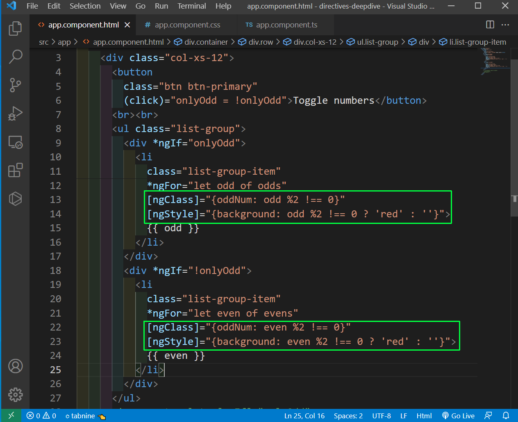The height and width of the screenshot is (422, 518).
Task: Open the Help menu
Action: tap(223, 6)
